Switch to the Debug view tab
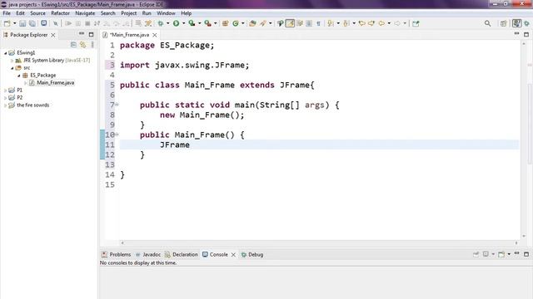 (252, 255)
